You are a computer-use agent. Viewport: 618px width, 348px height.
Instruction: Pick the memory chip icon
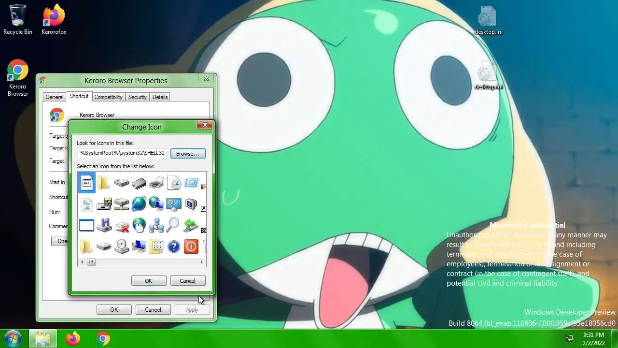[x=139, y=183]
